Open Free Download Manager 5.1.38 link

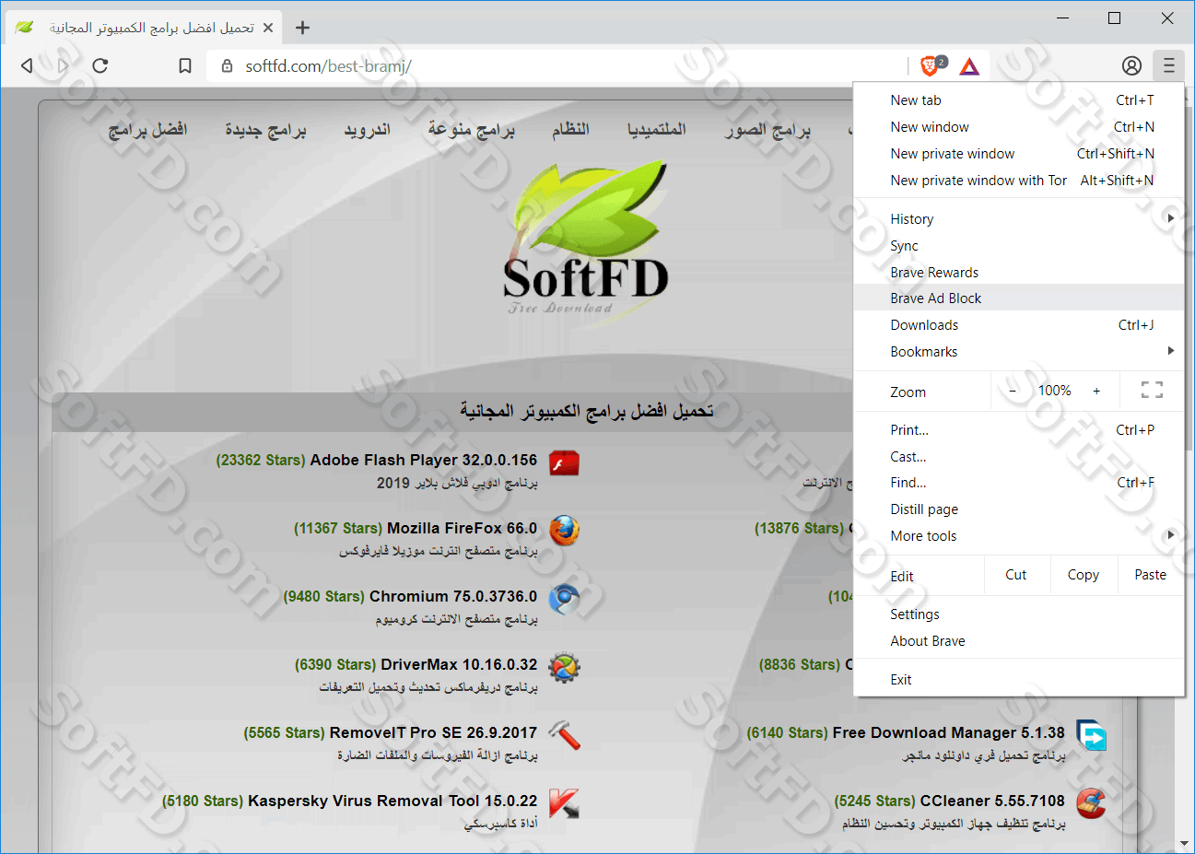pyautogui.click(x=949, y=732)
